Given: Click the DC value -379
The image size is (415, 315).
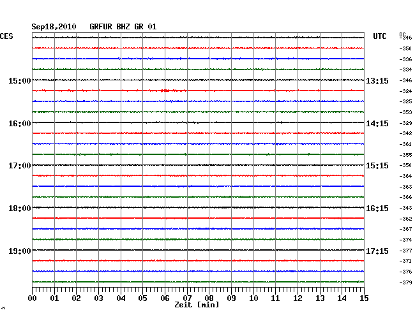Looking at the screenshot, I should pyautogui.click(x=405, y=282).
